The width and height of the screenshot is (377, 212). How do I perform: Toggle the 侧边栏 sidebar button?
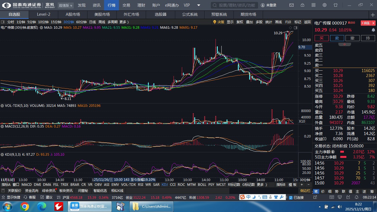(x=306, y=191)
